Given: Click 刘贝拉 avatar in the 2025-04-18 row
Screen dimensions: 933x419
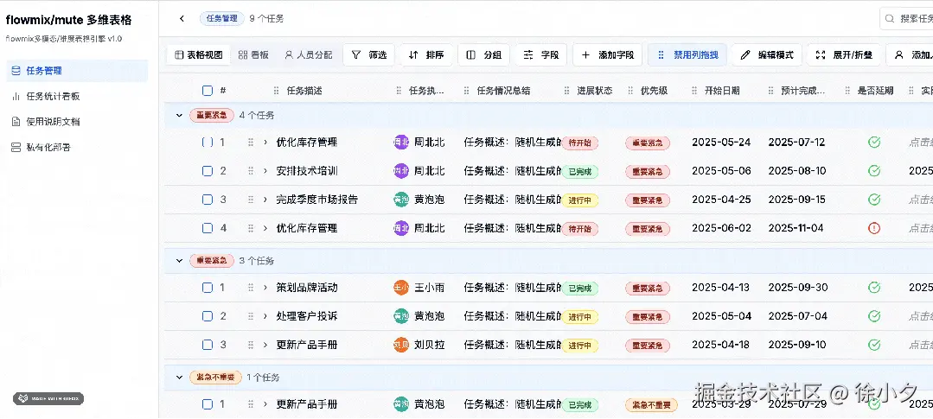Looking at the screenshot, I should (x=401, y=345).
